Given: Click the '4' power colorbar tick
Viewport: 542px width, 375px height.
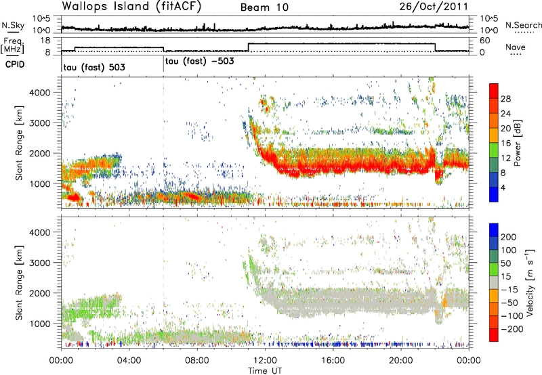Looking at the screenshot, I should (503, 187).
